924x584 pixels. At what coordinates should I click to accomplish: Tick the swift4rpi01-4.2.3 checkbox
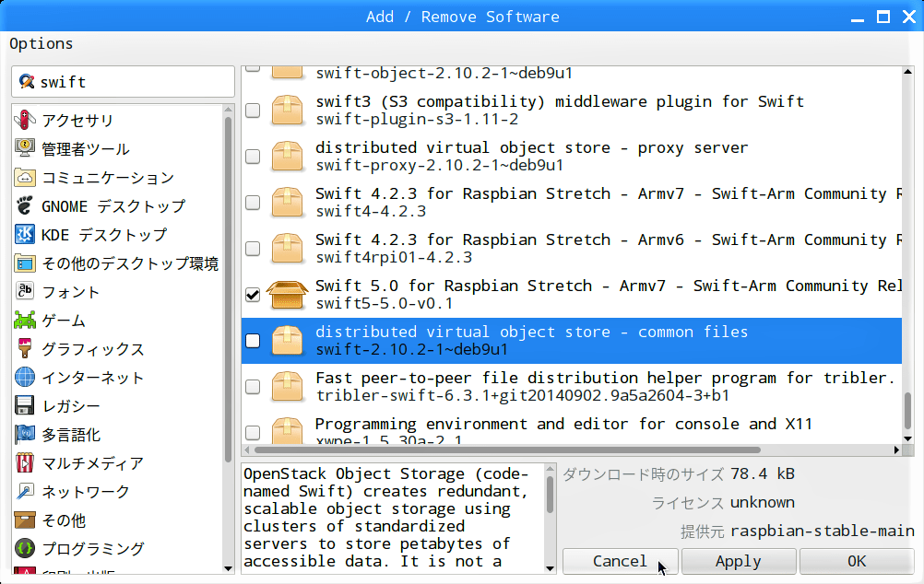point(253,248)
